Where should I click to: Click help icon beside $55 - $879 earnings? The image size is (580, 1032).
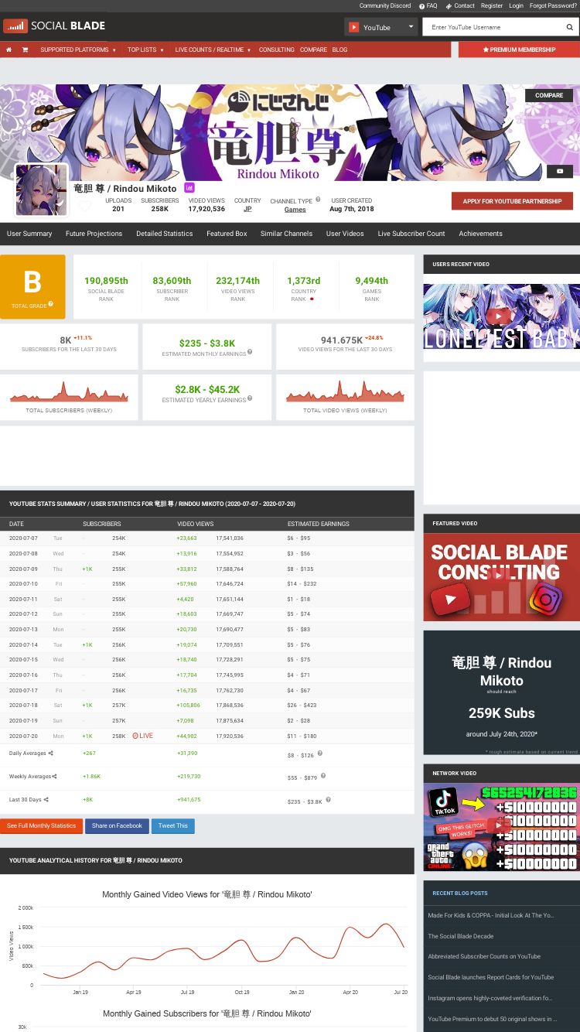(x=323, y=775)
